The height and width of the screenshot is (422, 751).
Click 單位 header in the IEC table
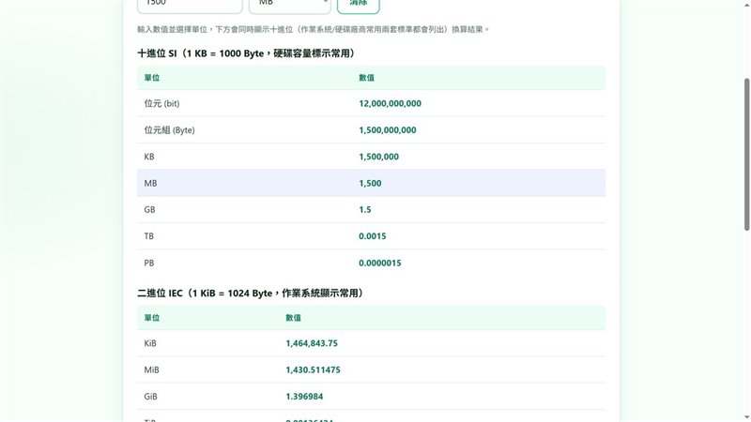point(152,318)
